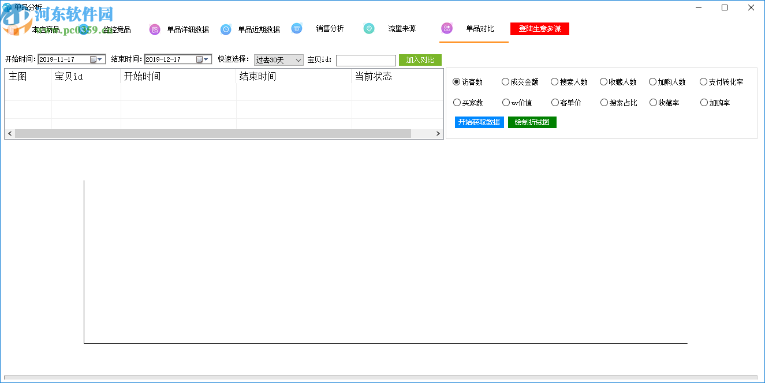Select the 单品详细数据 icon
The height and width of the screenshot is (383, 765).
click(x=154, y=28)
